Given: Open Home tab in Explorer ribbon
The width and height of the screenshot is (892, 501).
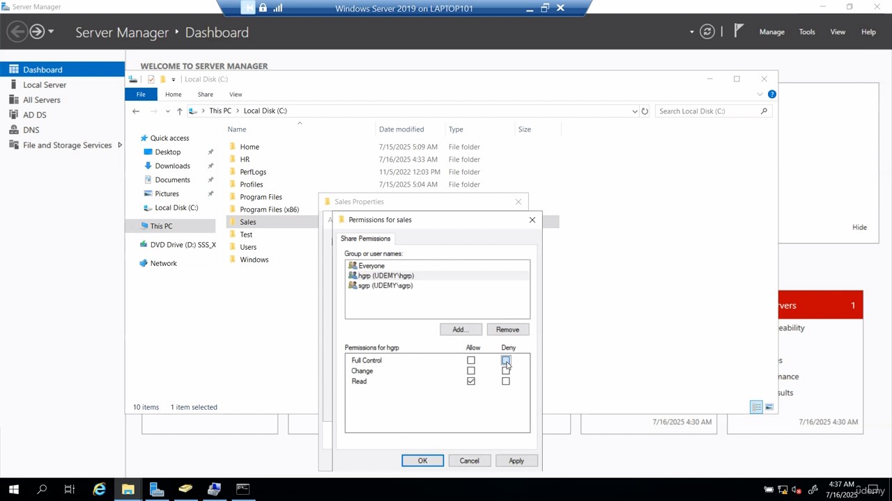Looking at the screenshot, I should [x=174, y=95].
